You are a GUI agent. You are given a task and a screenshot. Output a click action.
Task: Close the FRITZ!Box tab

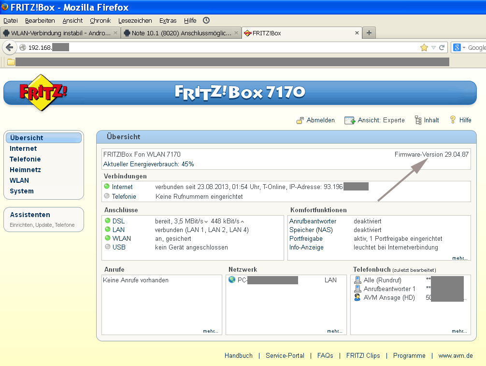357,33
